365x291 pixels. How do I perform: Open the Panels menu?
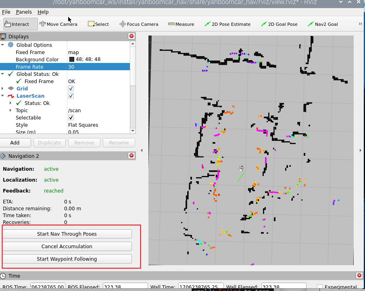click(24, 12)
